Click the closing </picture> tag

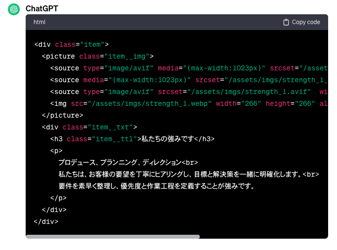coord(63,115)
